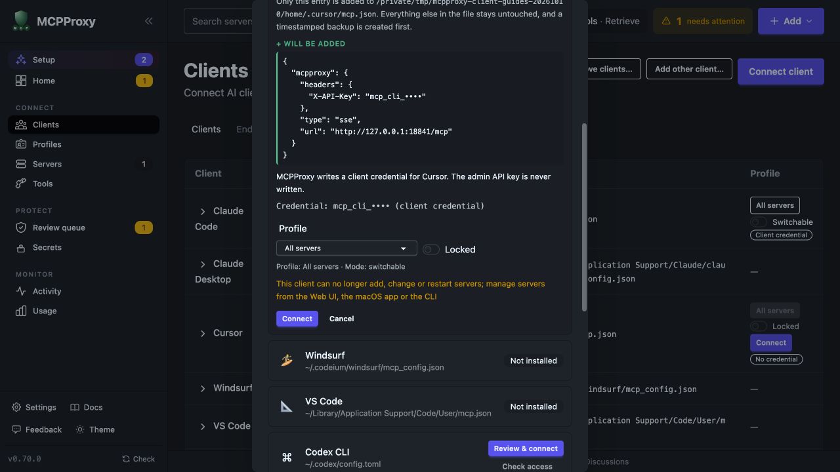Screen dimensions: 840x472
Task: Click the WILL BE ADDED label
Action: pyautogui.click(x=311, y=44)
